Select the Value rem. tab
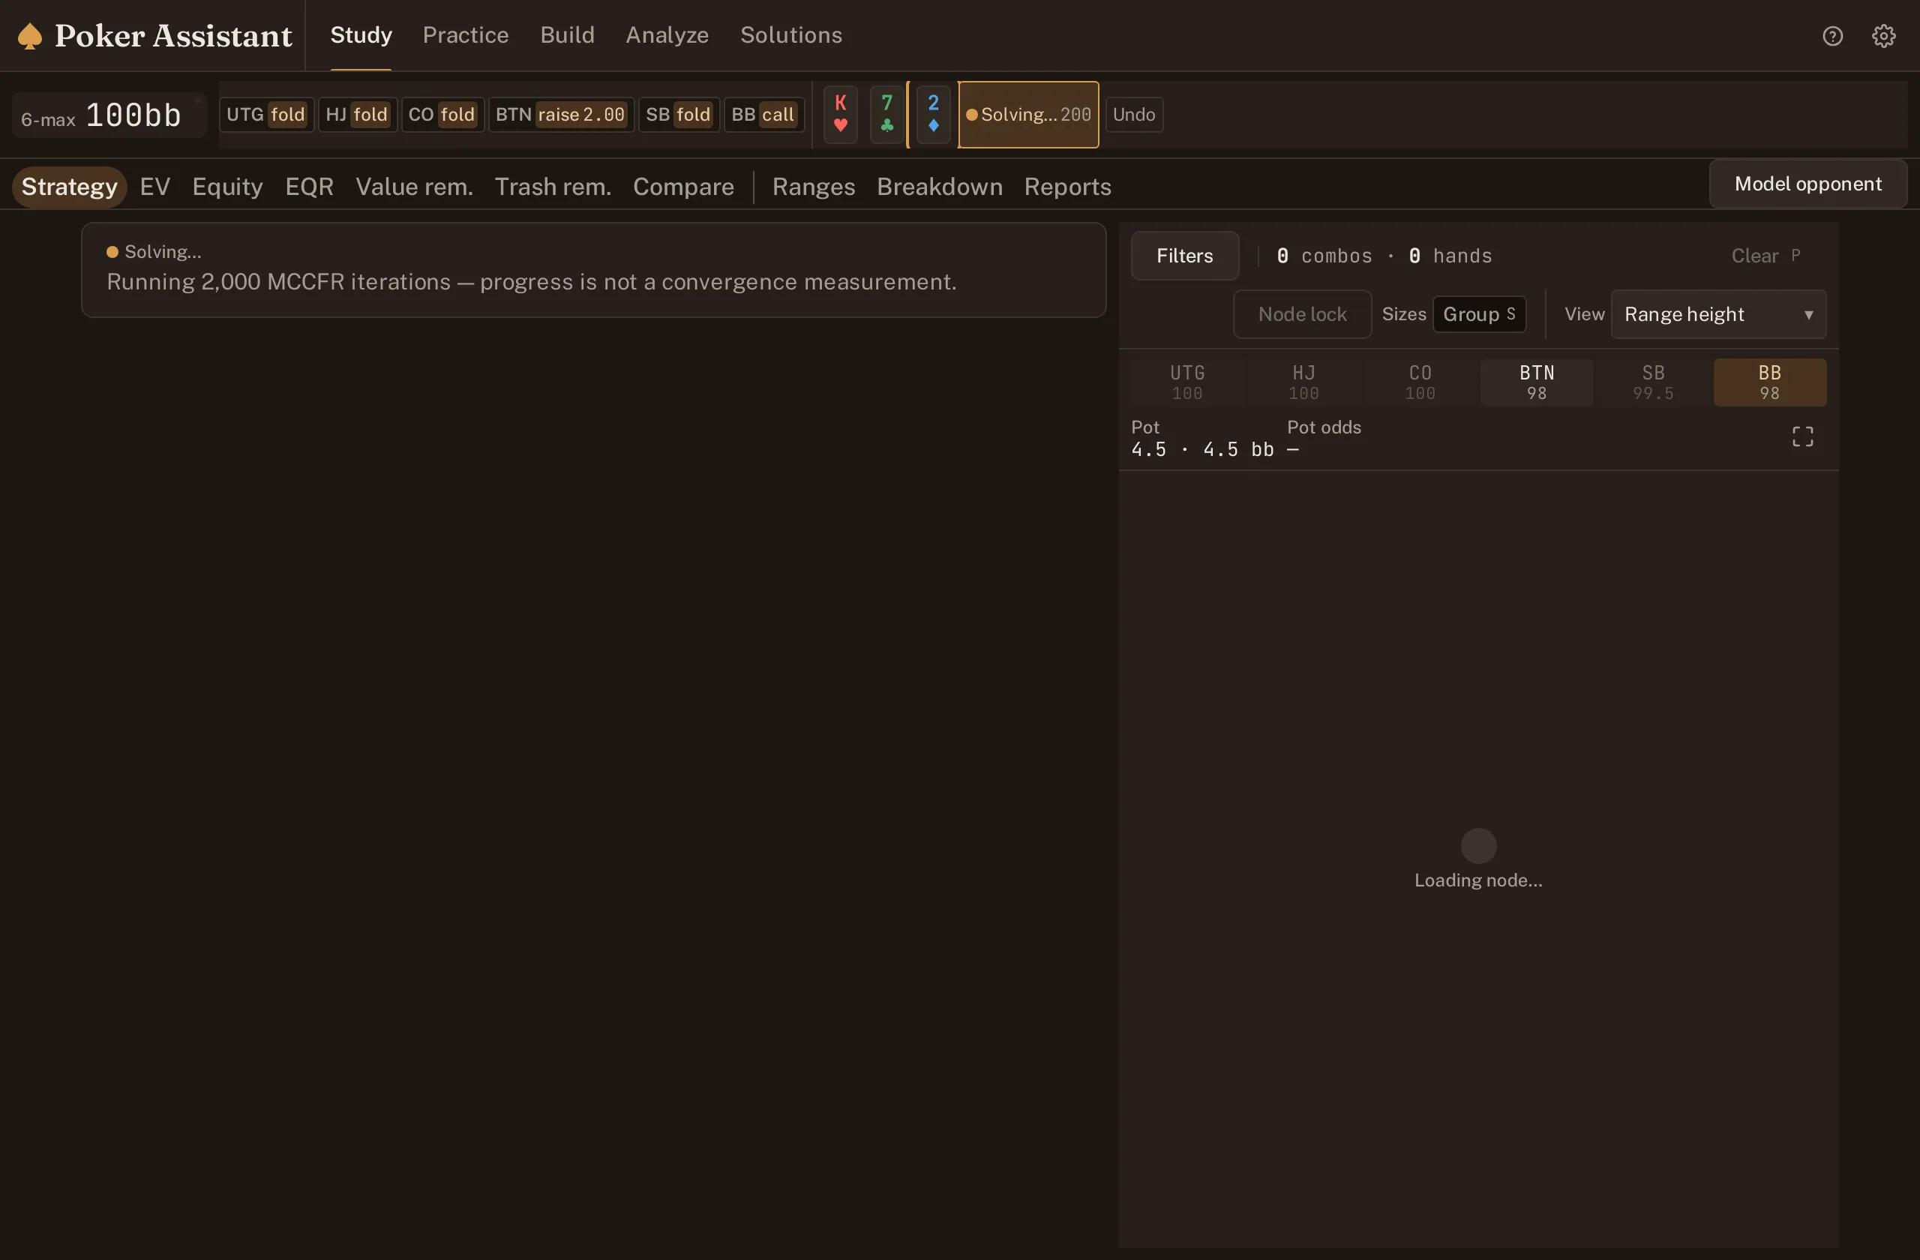Screen dimensions: 1920x1260 click(x=415, y=187)
